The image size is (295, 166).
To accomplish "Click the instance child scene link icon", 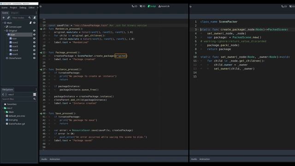I will coord(8,18).
